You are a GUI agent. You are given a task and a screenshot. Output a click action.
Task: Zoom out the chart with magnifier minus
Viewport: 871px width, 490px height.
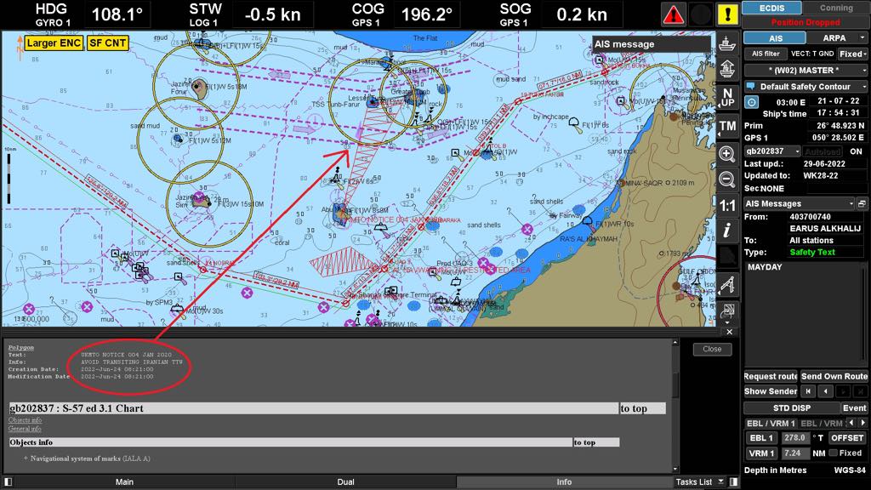[x=727, y=179]
